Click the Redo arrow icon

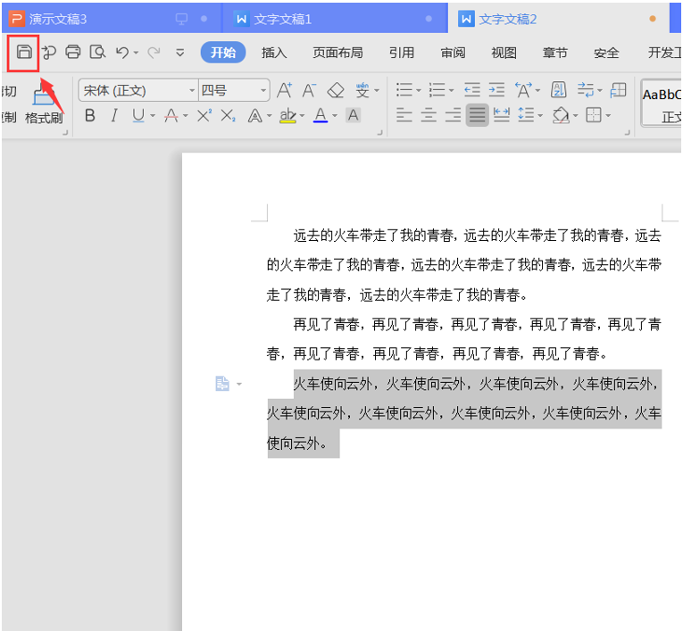point(154,53)
